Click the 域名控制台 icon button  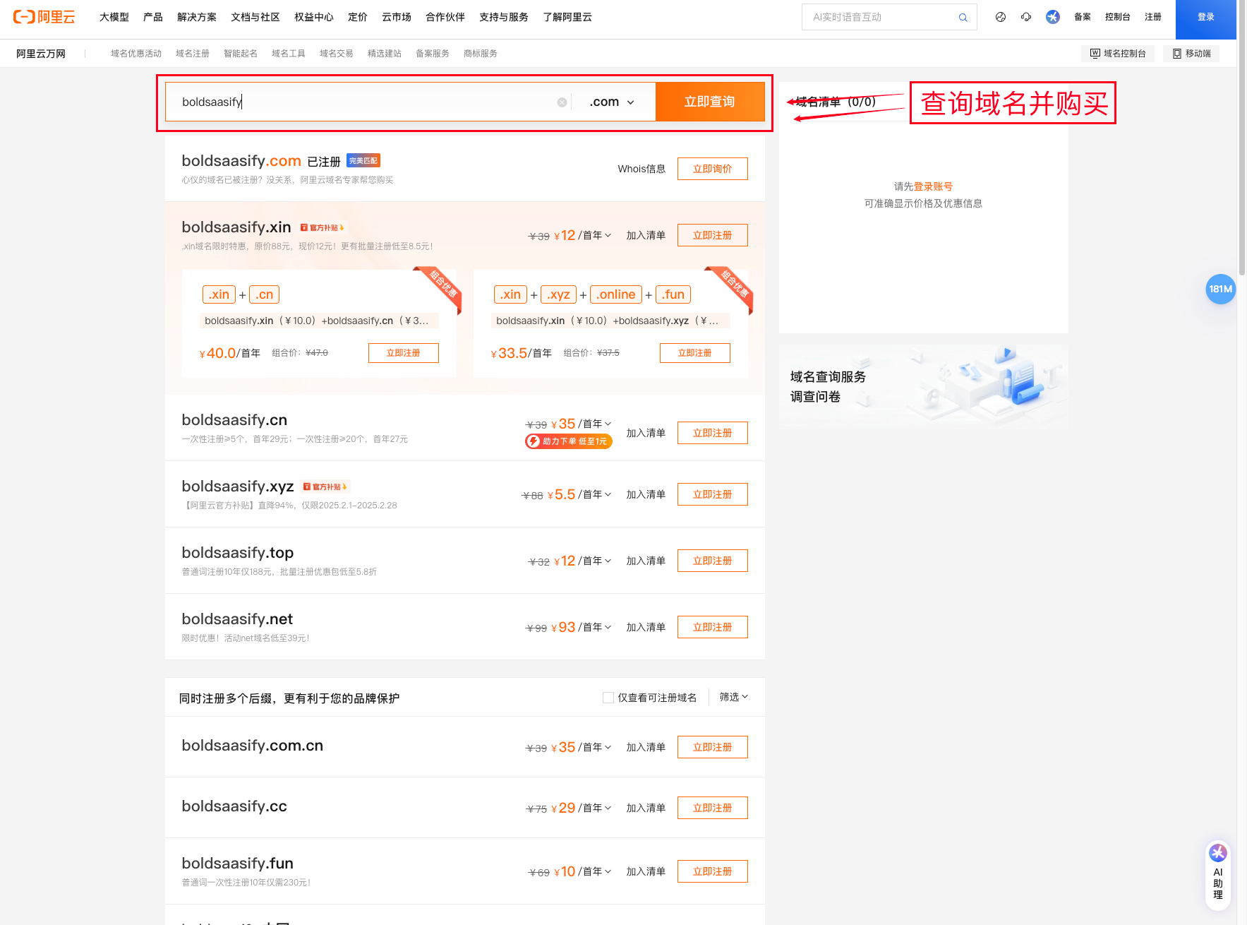[x=1118, y=54]
